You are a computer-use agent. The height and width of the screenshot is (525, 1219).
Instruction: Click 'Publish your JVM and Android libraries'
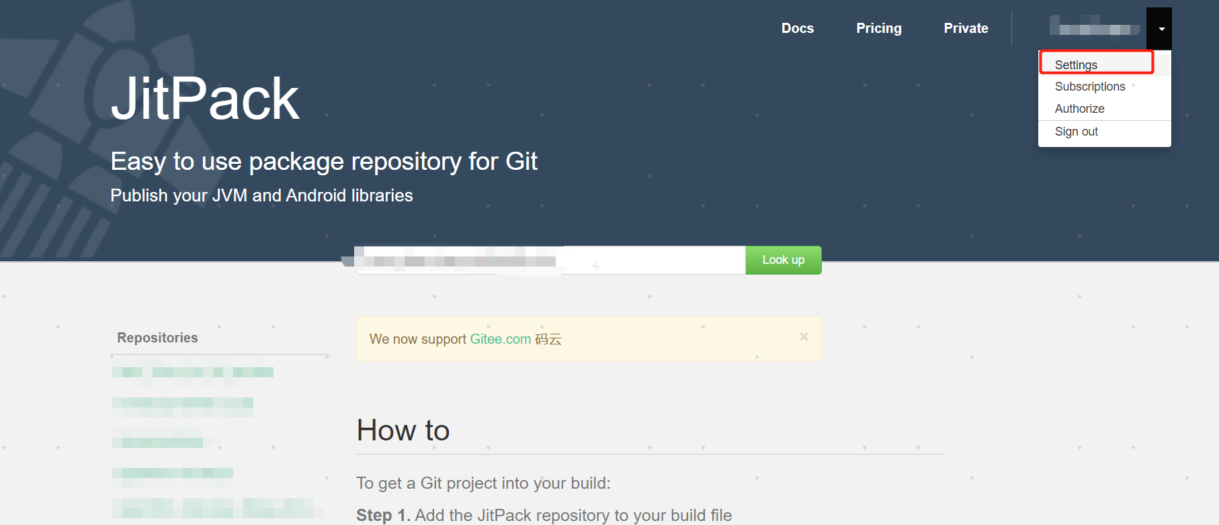(261, 195)
